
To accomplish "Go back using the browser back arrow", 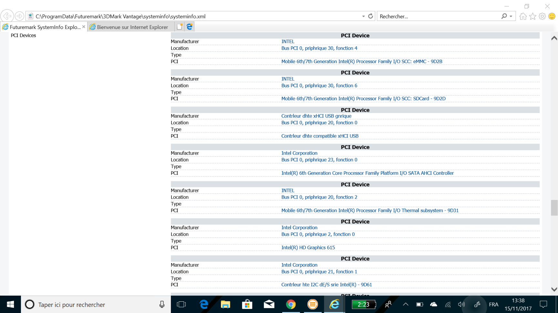I will click(x=7, y=16).
